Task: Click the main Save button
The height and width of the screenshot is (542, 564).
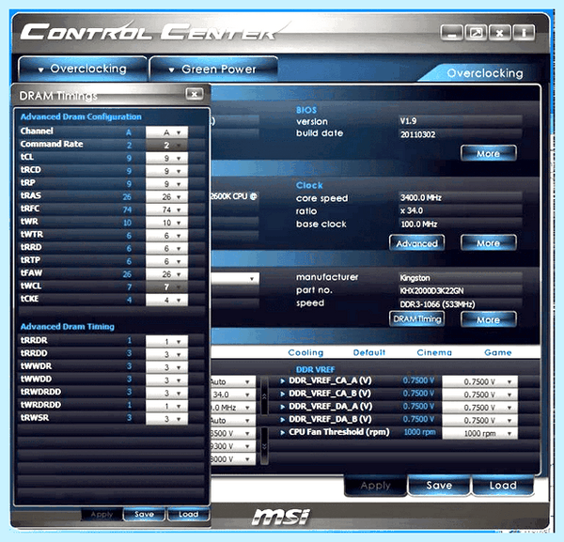Action: (x=439, y=486)
